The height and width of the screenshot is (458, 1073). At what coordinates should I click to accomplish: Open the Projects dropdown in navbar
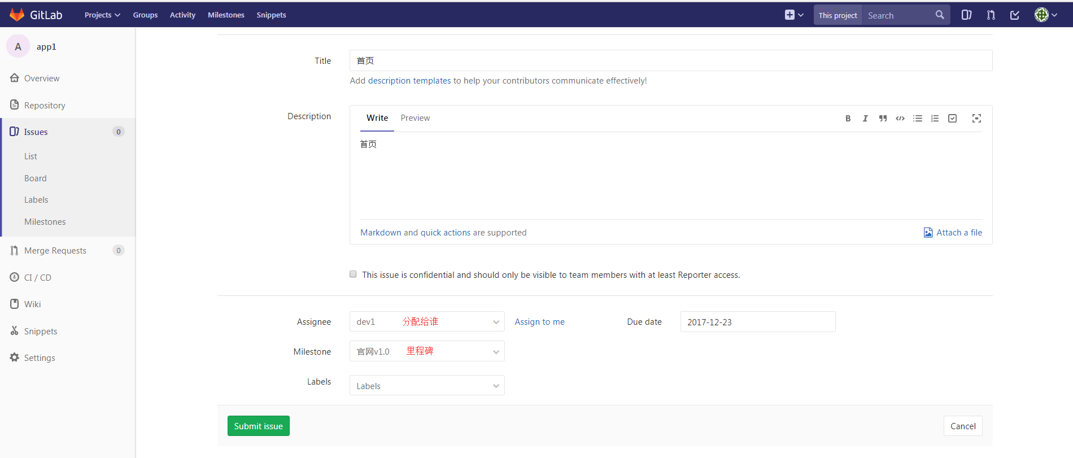pyautogui.click(x=102, y=15)
